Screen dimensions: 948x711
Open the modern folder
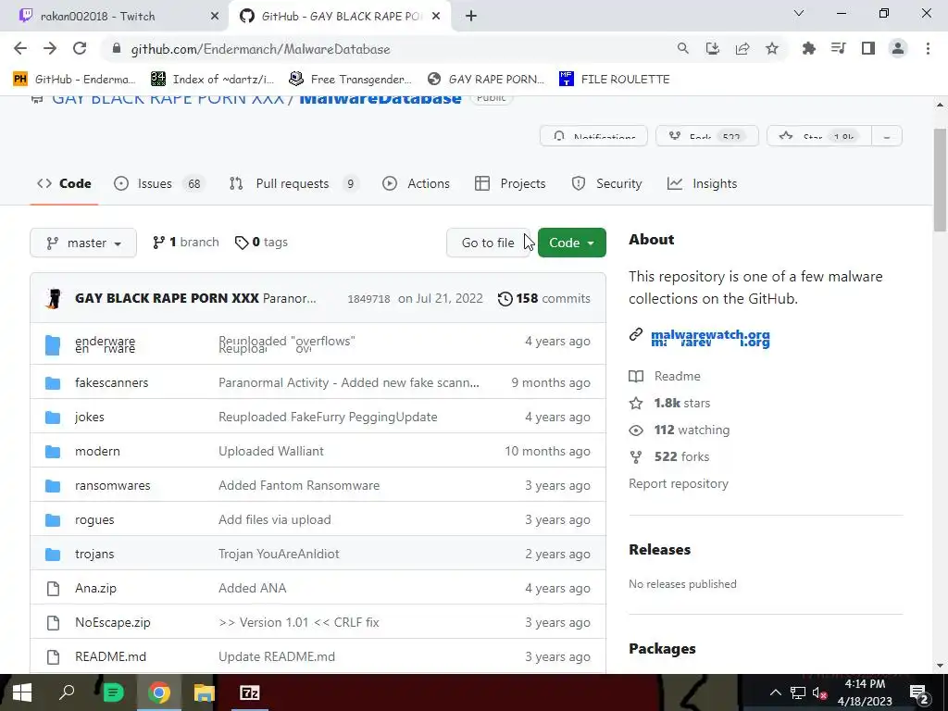[x=97, y=452]
